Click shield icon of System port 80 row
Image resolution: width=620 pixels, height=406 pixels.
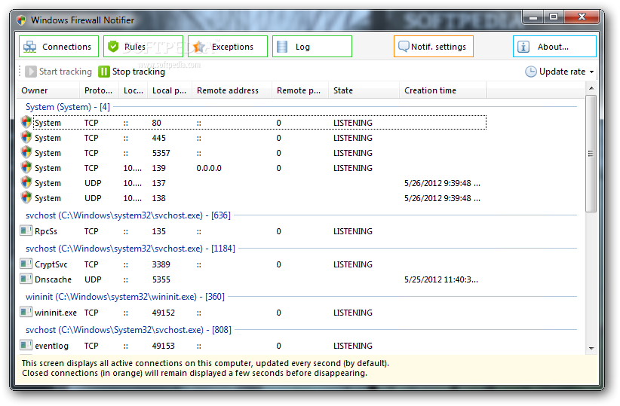pos(26,122)
